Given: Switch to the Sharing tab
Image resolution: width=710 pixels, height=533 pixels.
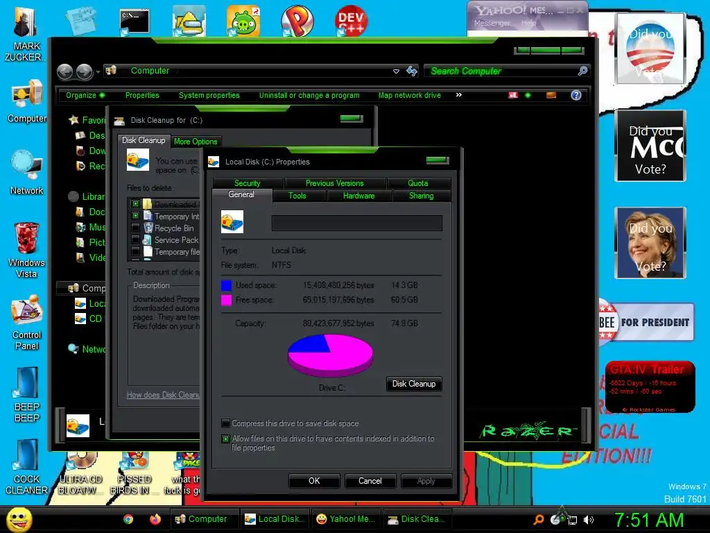Looking at the screenshot, I should click(421, 196).
